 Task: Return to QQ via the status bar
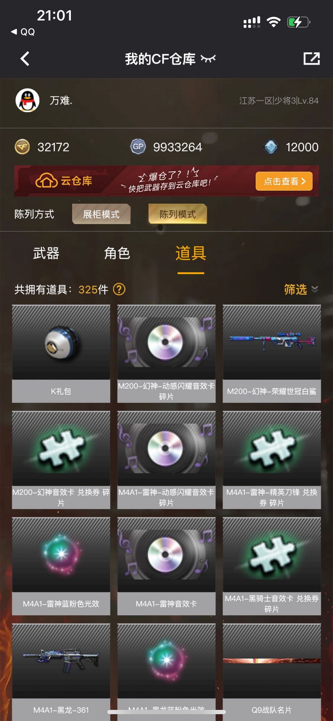[x=23, y=31]
